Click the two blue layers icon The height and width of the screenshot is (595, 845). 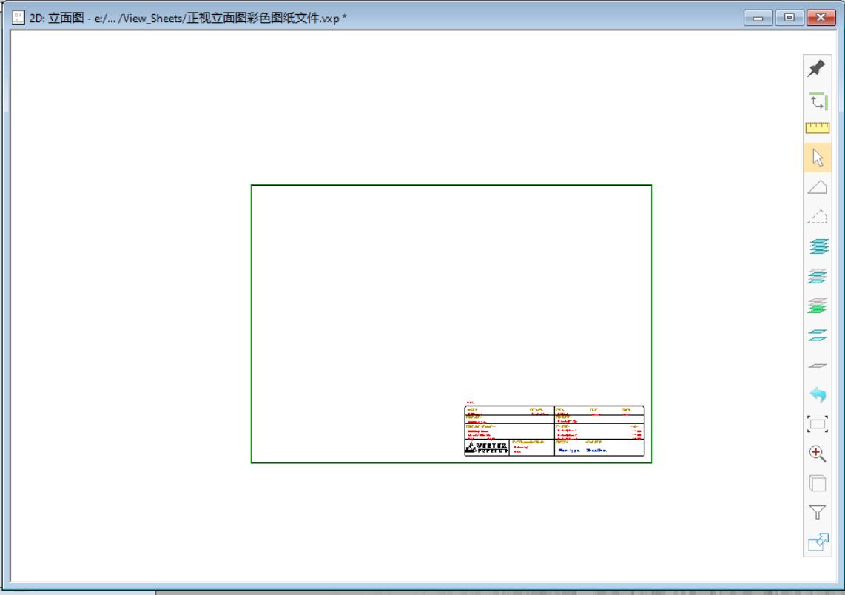pyautogui.click(x=817, y=335)
